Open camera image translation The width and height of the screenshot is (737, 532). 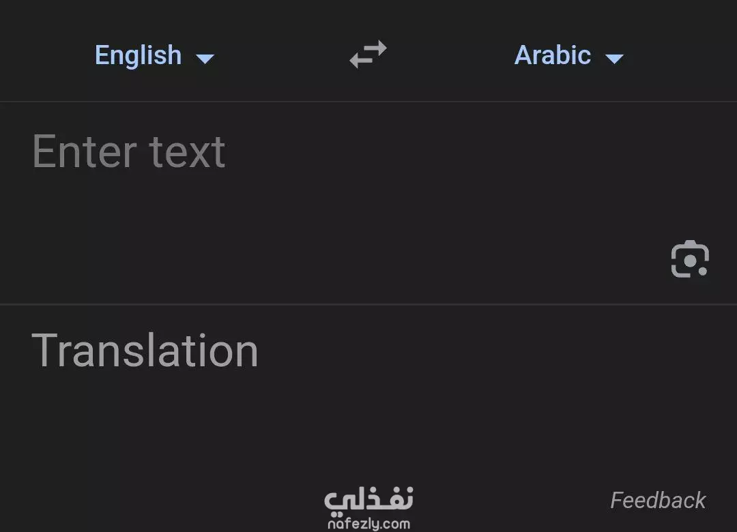click(x=690, y=260)
